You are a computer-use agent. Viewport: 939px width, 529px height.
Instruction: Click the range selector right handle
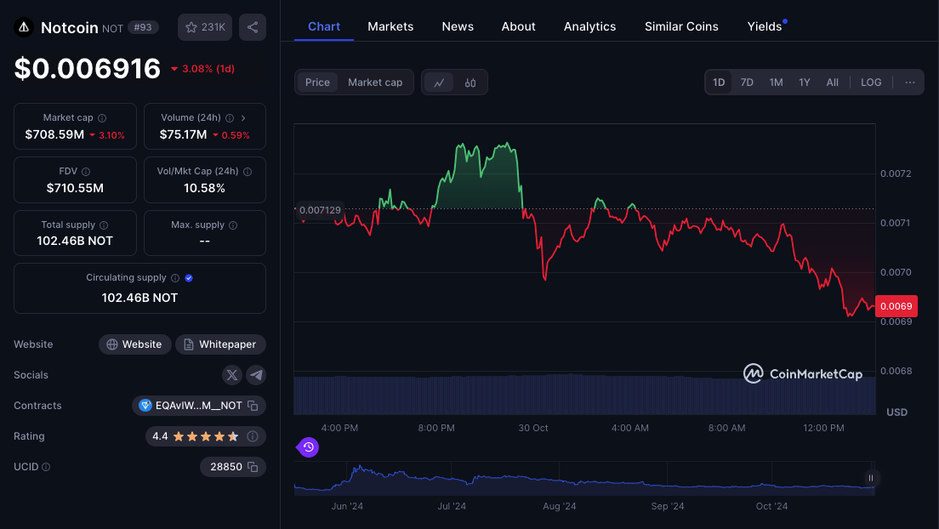pos(871,478)
